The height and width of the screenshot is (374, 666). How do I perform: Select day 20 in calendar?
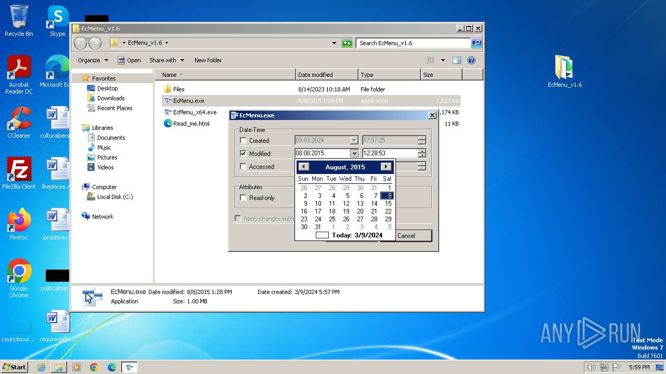pos(360,211)
